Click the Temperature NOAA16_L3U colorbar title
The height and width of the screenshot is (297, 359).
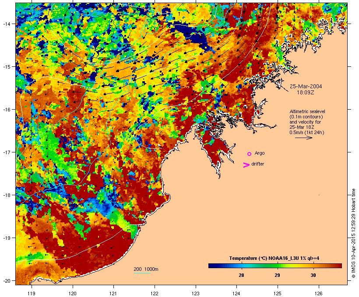[x=275, y=258]
